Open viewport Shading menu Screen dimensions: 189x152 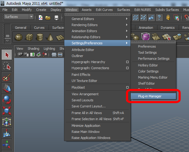(33, 49)
